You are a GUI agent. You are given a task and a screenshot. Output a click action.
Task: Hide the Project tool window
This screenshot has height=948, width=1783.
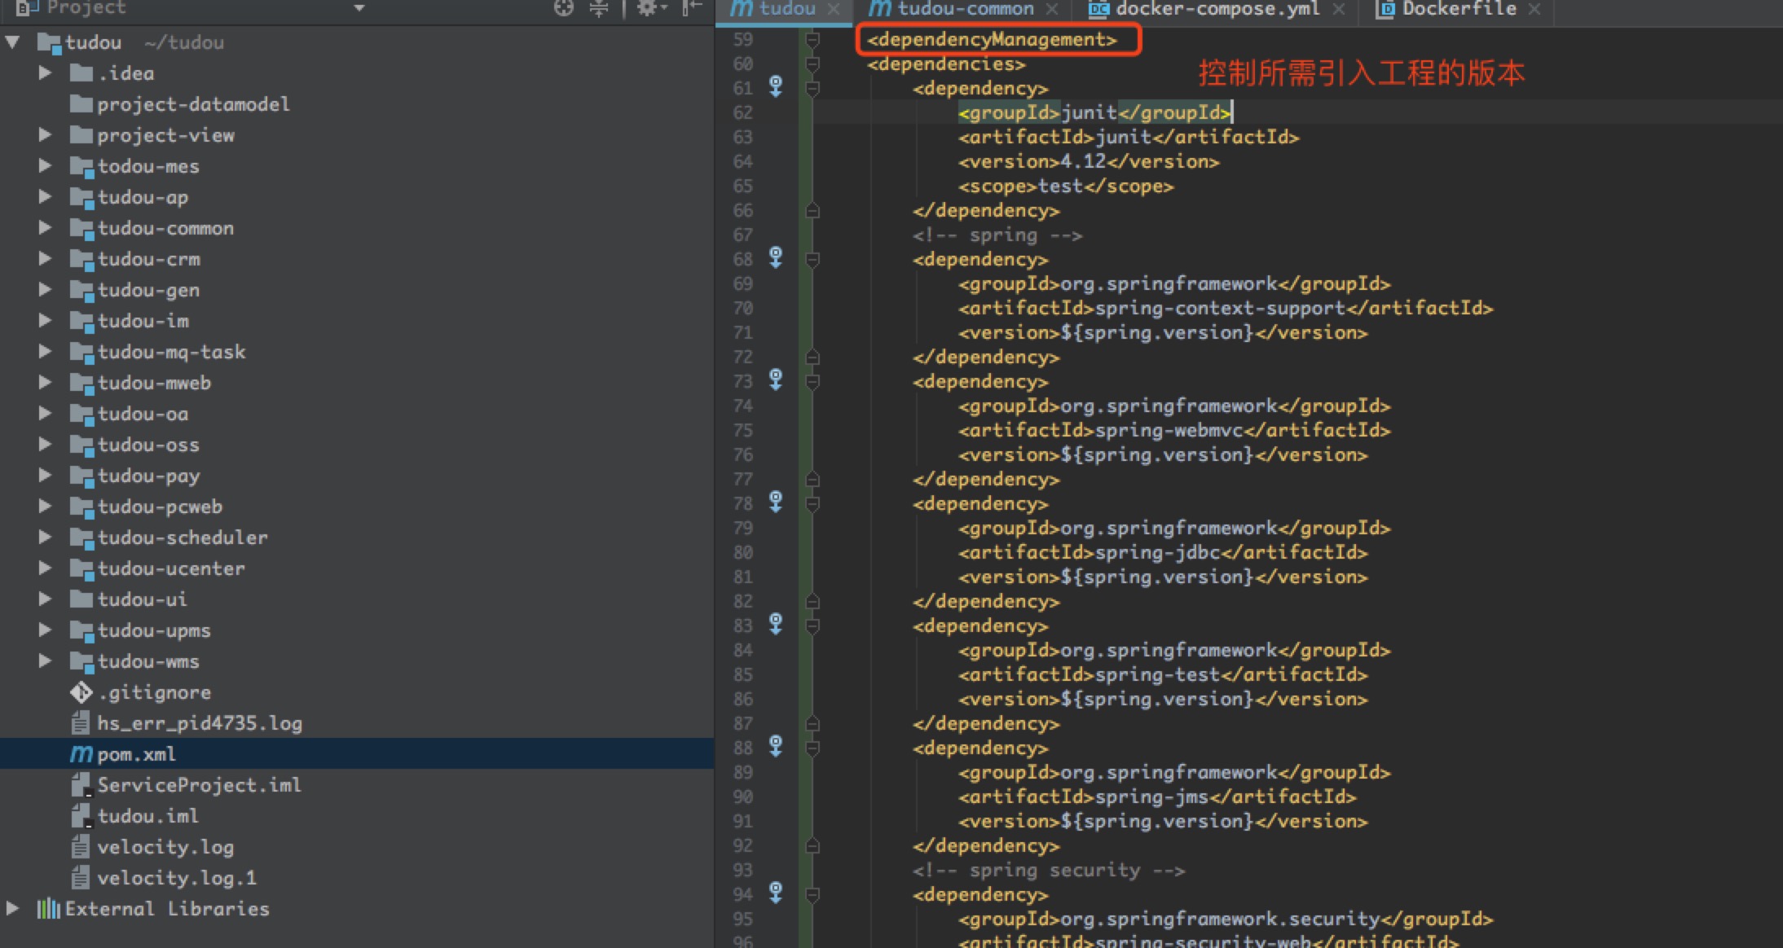[693, 8]
